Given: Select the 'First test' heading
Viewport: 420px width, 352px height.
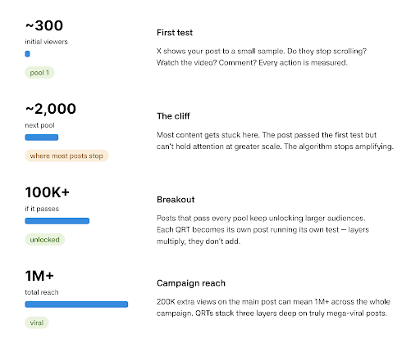Looking at the screenshot, I should point(175,33).
